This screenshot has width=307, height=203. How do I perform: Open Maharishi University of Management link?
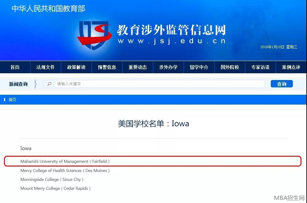click(x=65, y=161)
